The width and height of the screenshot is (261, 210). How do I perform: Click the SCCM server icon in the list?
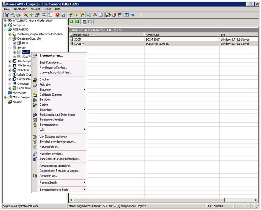72,39
